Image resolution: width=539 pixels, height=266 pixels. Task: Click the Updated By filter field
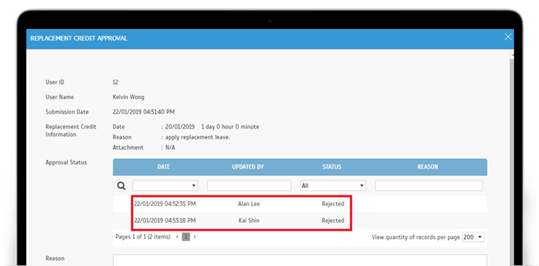coord(249,186)
